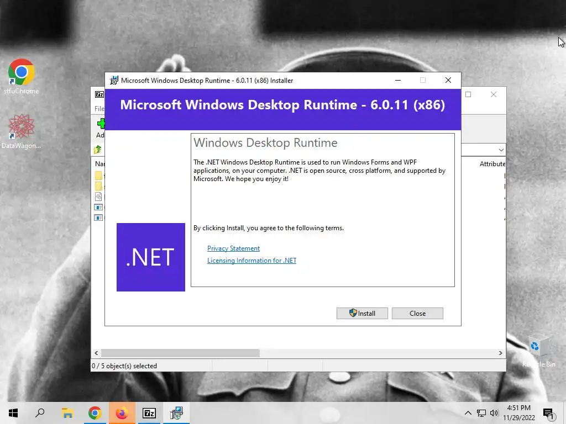566x424 pixels.
Task: Open DataWagon desktop shortcut
Action: point(22,131)
